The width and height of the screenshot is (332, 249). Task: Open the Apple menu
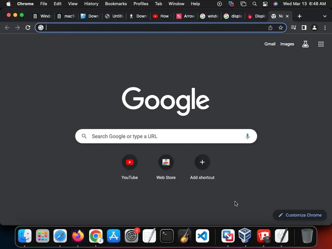click(x=8, y=4)
